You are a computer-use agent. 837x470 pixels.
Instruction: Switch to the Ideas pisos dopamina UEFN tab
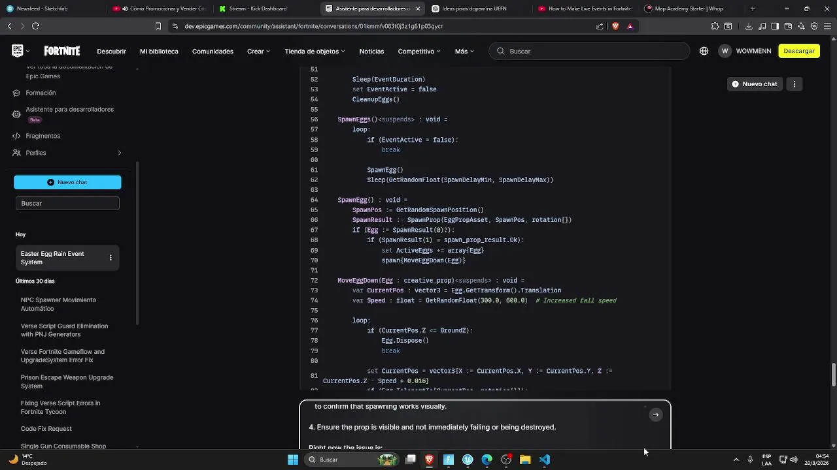tap(479, 8)
